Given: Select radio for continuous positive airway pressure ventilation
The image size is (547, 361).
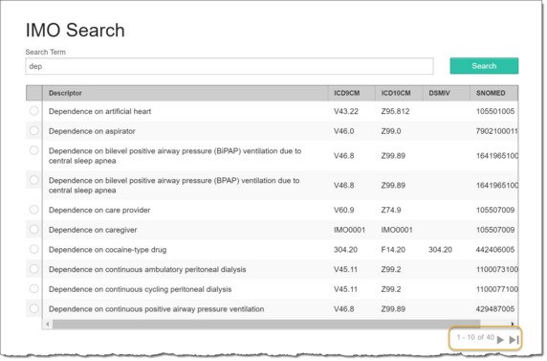Looking at the screenshot, I should pos(33,308).
